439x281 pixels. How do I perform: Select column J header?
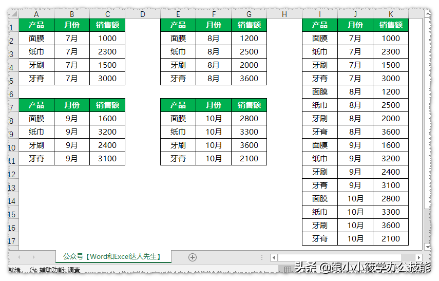pyautogui.click(x=355, y=14)
